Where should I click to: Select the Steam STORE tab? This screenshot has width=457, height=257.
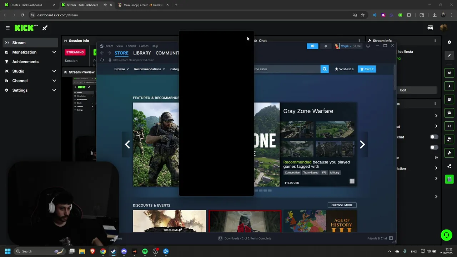pos(121,53)
